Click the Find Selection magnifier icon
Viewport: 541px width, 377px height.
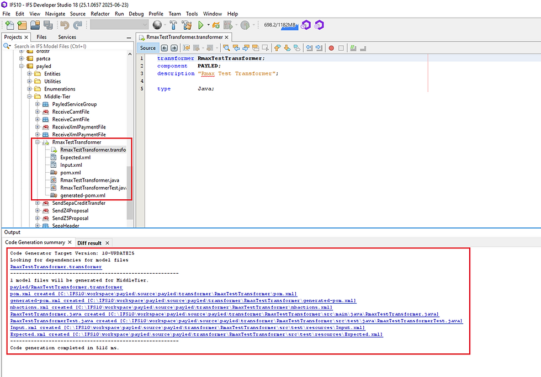pyautogui.click(x=226, y=48)
